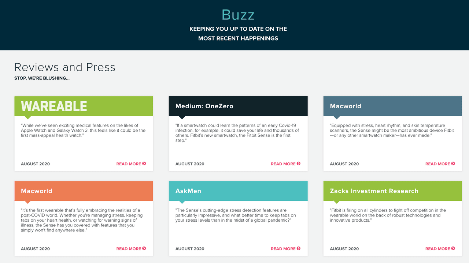The width and height of the screenshot is (469, 263).
Task: Click the Reviews and Press heading
Action: click(x=64, y=67)
